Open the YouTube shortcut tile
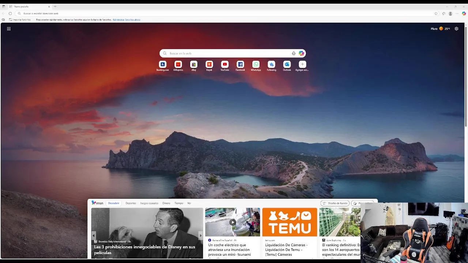This screenshot has height=263, width=468. (x=225, y=66)
